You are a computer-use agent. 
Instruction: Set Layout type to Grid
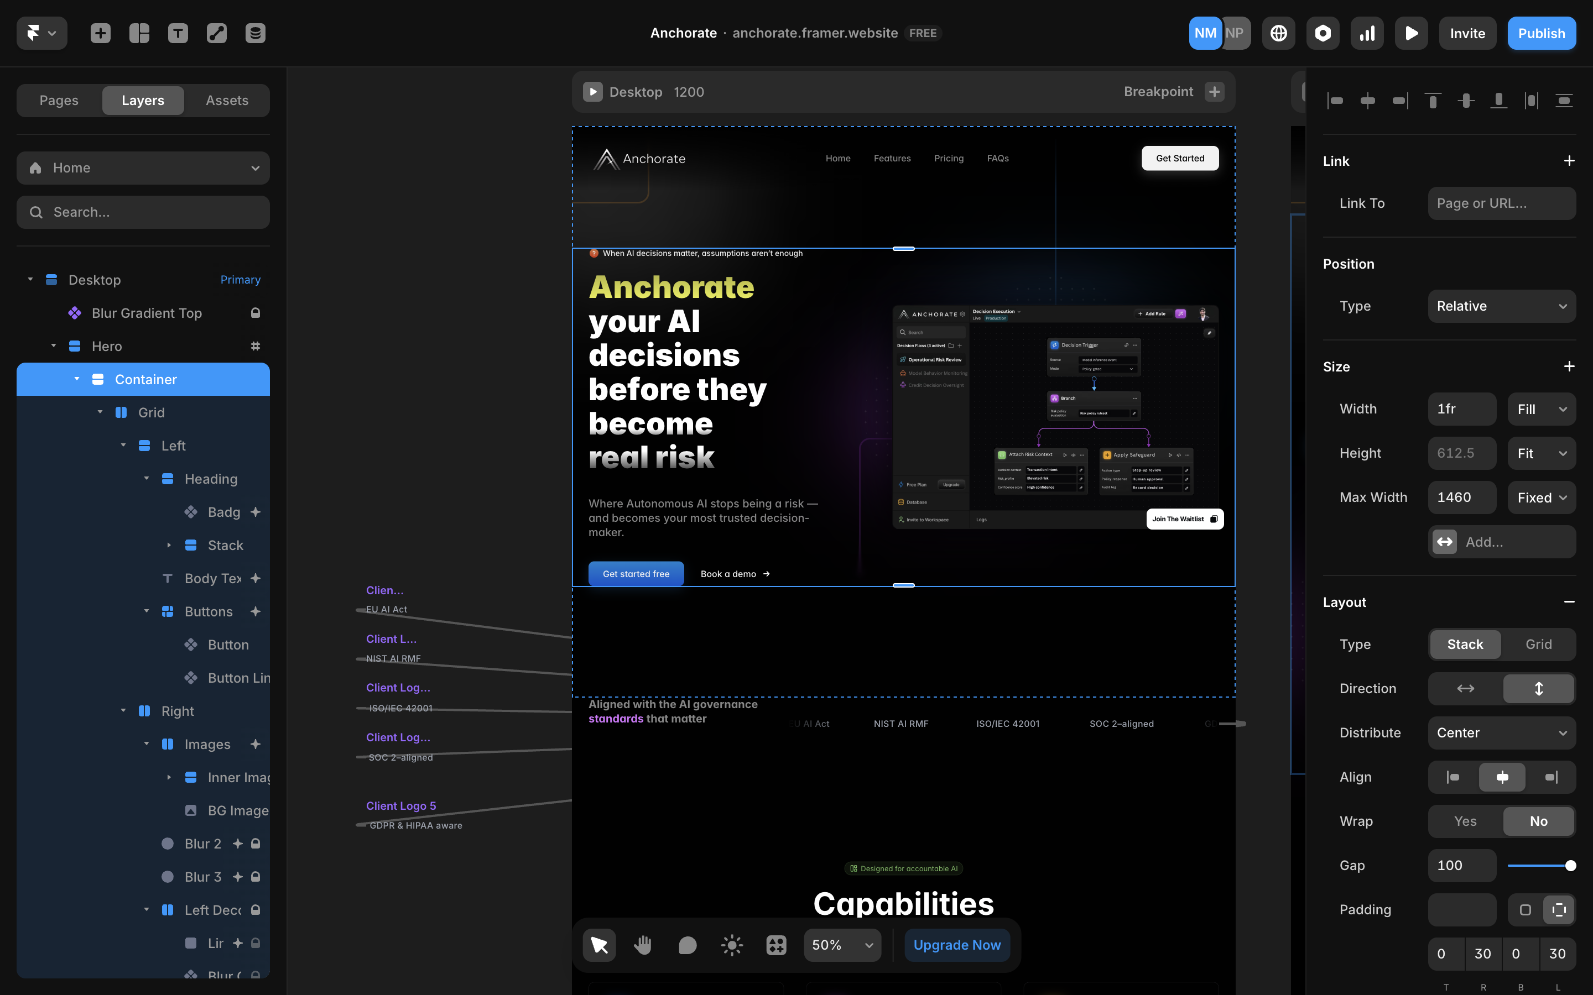(x=1538, y=644)
